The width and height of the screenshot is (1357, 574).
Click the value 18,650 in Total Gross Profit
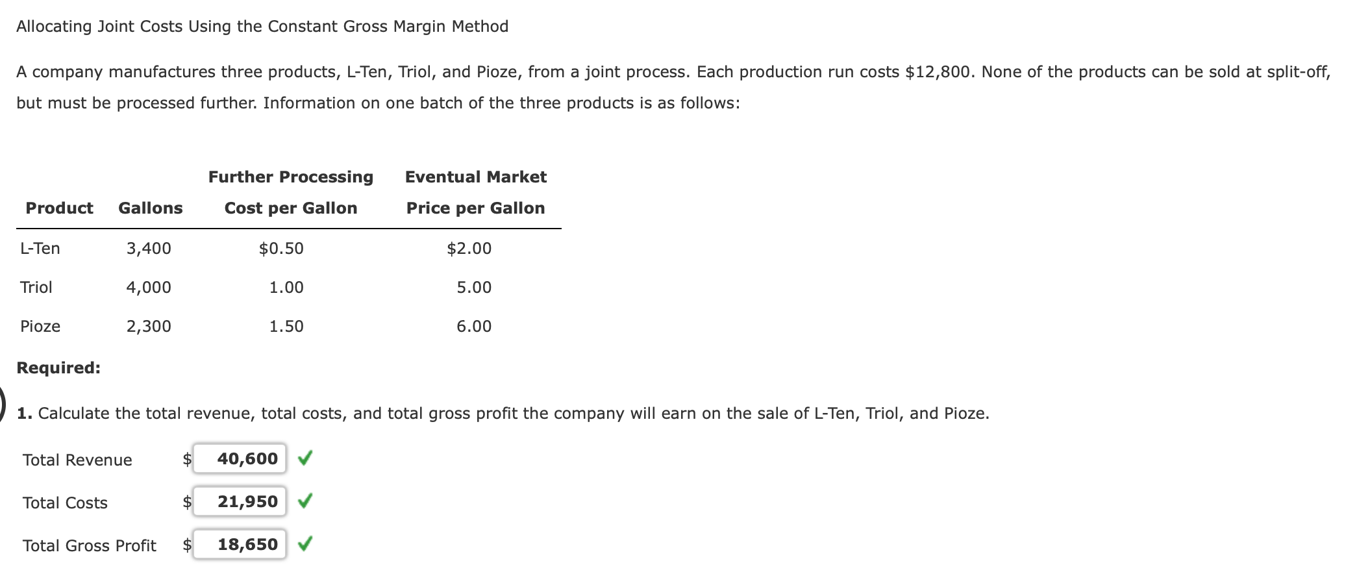(247, 545)
